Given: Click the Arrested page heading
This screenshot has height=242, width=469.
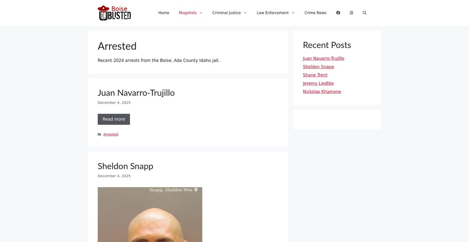Looking at the screenshot, I should tap(117, 46).
